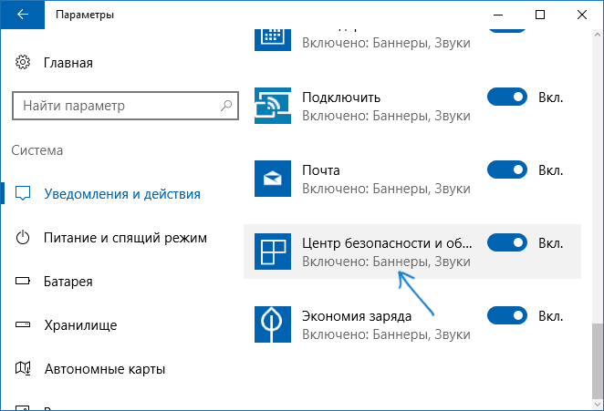Toggle Центр безопасности notifications switch
The height and width of the screenshot is (411, 604).
click(507, 242)
